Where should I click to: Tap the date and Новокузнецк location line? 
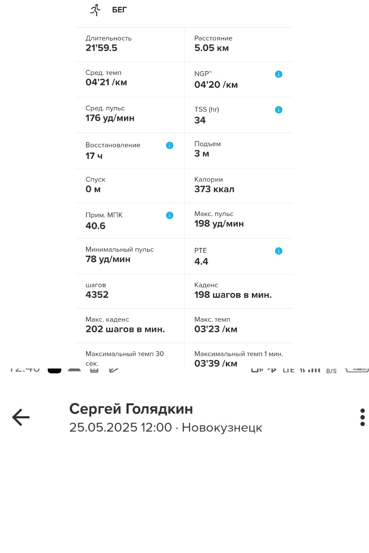point(166,427)
